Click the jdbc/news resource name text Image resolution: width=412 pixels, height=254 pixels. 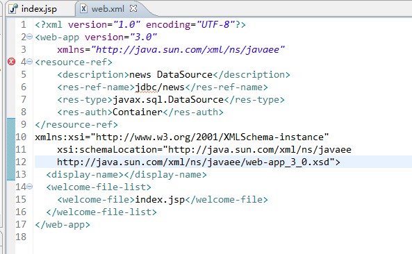[160, 87]
